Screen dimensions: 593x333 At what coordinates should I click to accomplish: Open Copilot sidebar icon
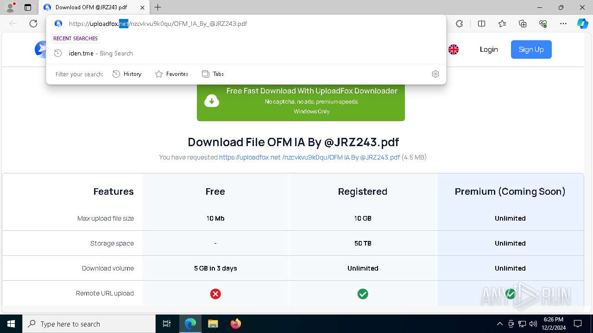582,24
